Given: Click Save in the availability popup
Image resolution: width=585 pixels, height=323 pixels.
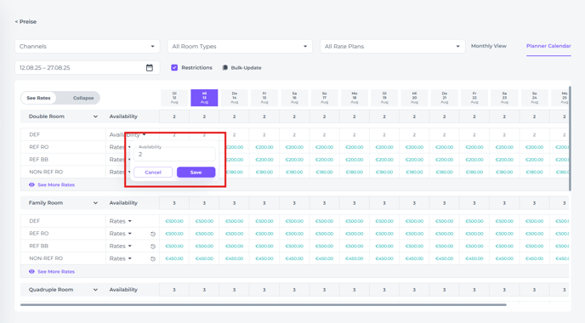Looking at the screenshot, I should pos(196,173).
